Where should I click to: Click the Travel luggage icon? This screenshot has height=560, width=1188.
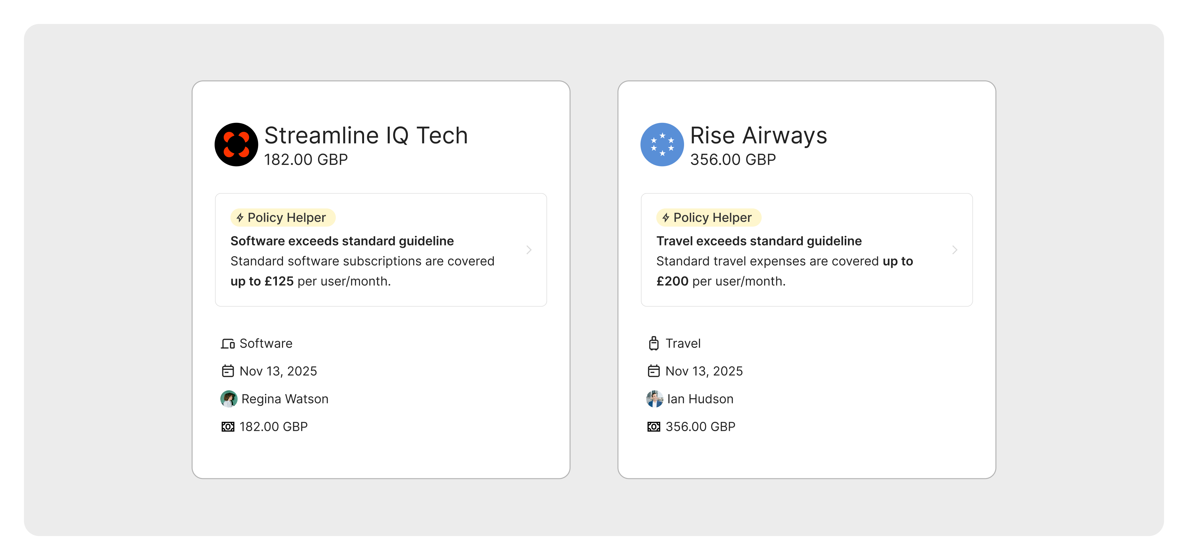[653, 343]
